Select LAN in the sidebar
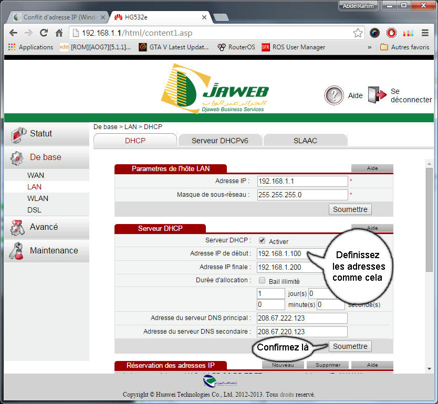Viewport: 438px width, 404px height. coord(34,187)
